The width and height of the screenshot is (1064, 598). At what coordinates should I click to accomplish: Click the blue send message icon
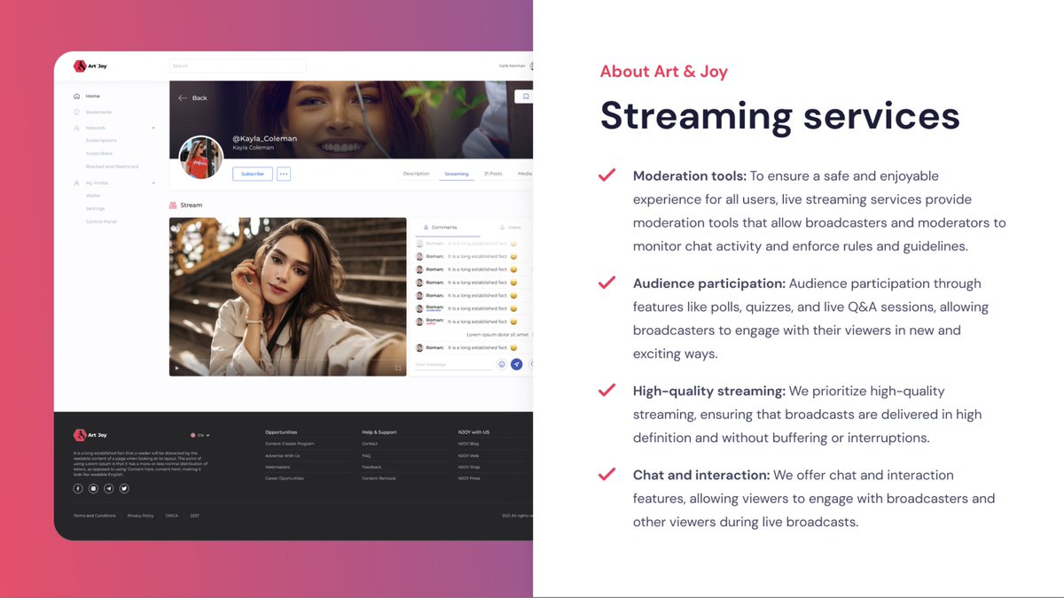(517, 364)
